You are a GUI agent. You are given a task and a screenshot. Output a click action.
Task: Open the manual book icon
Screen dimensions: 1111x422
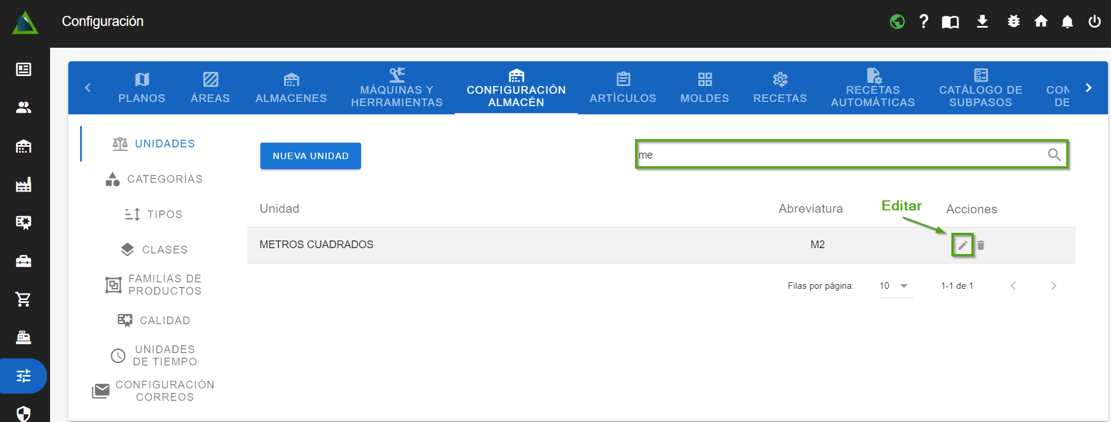950,22
